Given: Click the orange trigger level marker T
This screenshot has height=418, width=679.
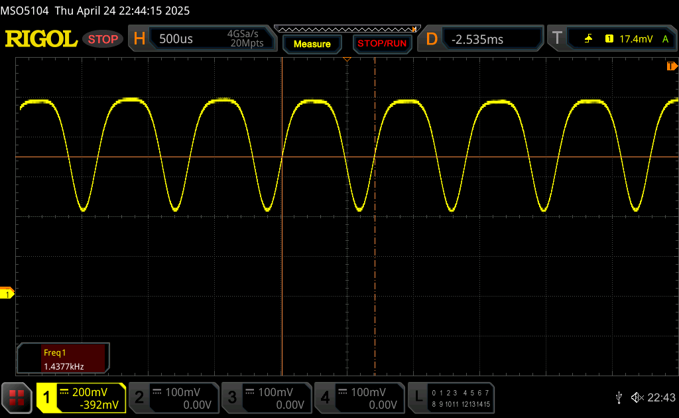Looking at the screenshot, I should tap(672, 66).
